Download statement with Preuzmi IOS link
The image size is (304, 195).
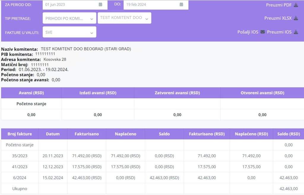(x=279, y=32)
